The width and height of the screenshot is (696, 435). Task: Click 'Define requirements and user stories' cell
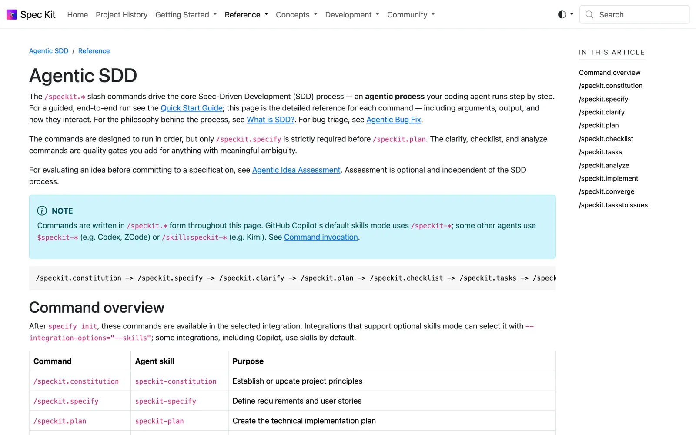point(392,401)
